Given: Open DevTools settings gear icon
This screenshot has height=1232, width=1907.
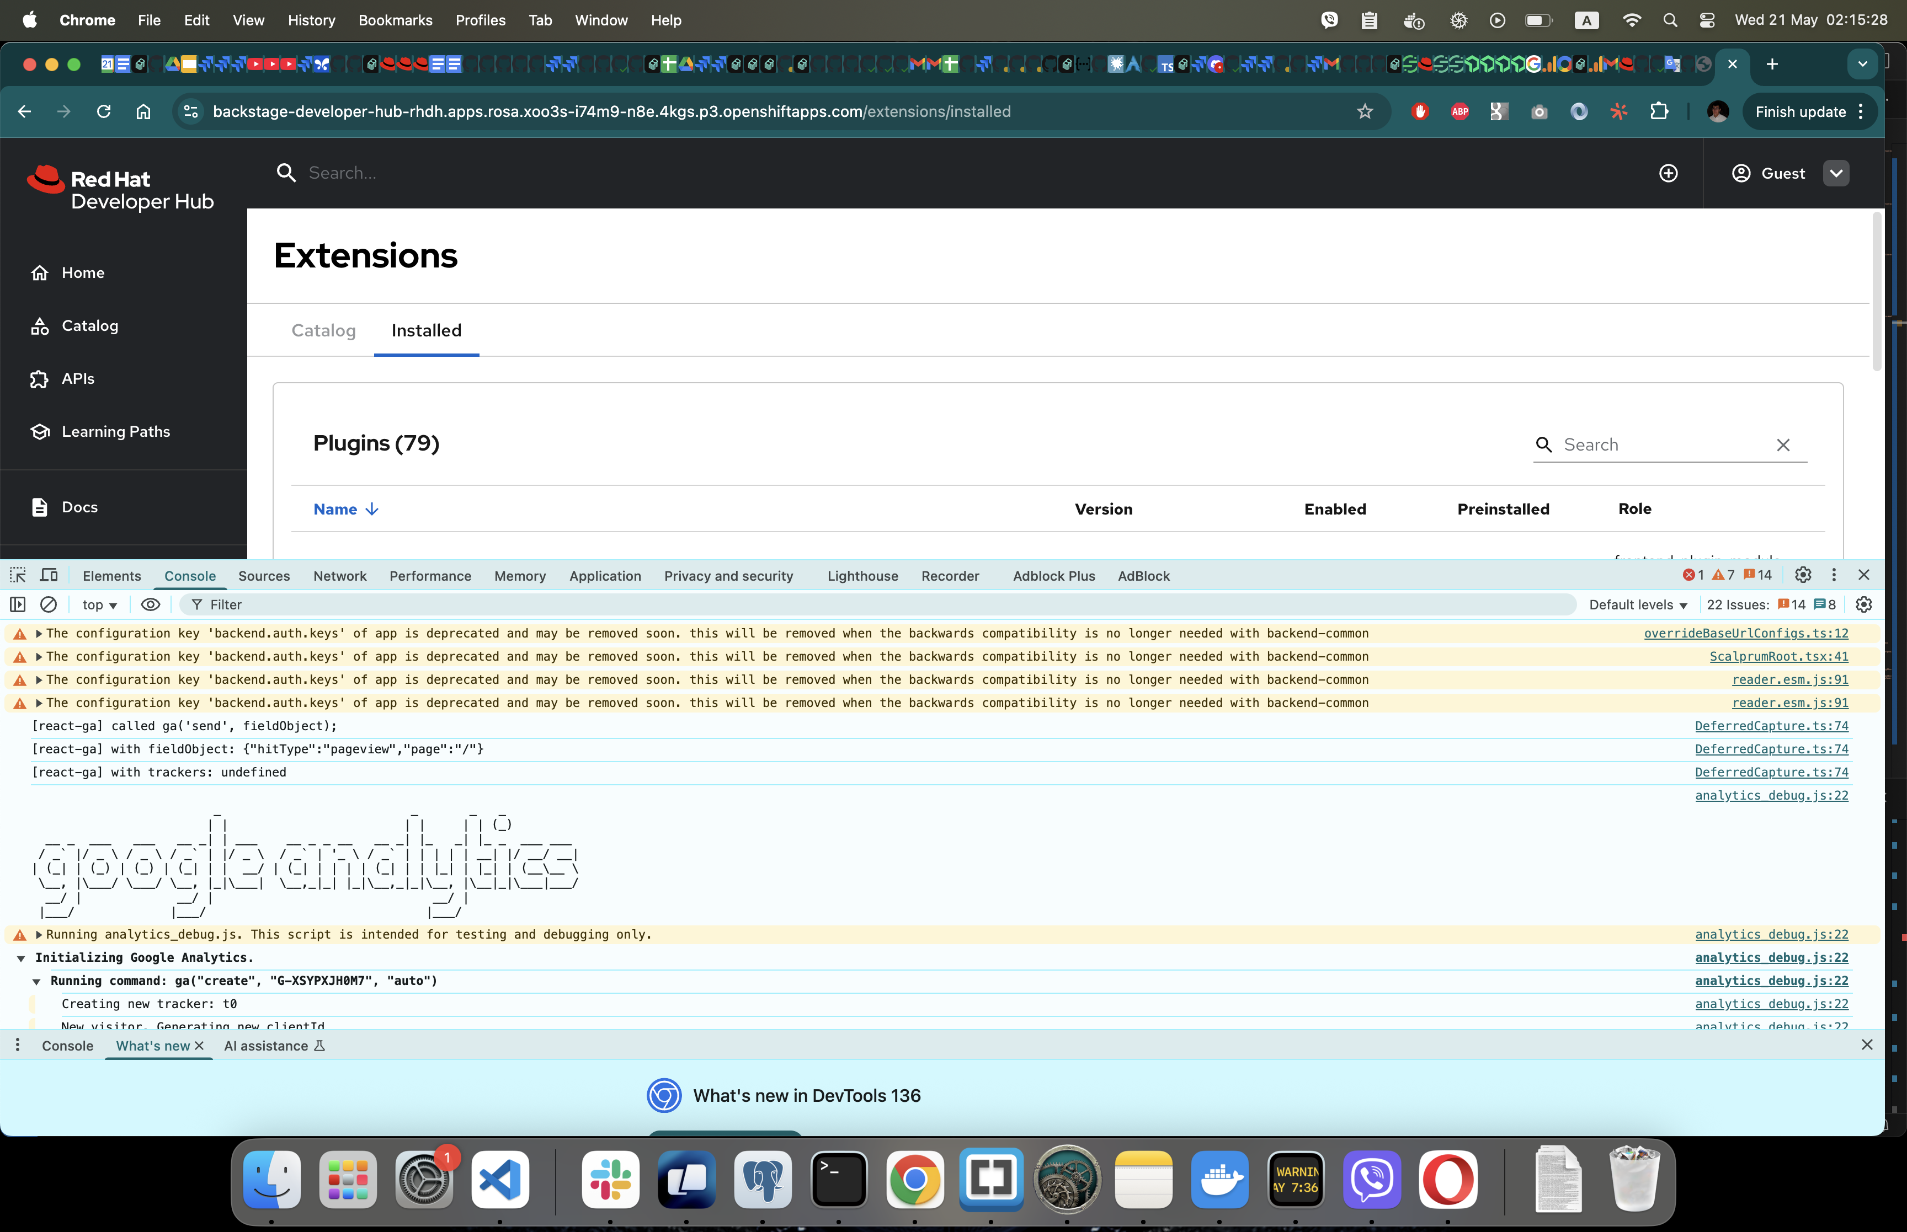Looking at the screenshot, I should [x=1802, y=575].
